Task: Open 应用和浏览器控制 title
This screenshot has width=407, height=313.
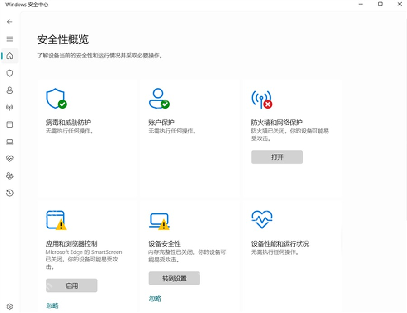Action: (x=71, y=244)
